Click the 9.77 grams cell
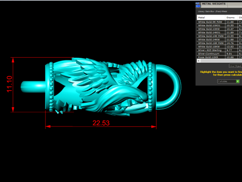The width and height of the screenshot is (242, 182). [x=231, y=50]
